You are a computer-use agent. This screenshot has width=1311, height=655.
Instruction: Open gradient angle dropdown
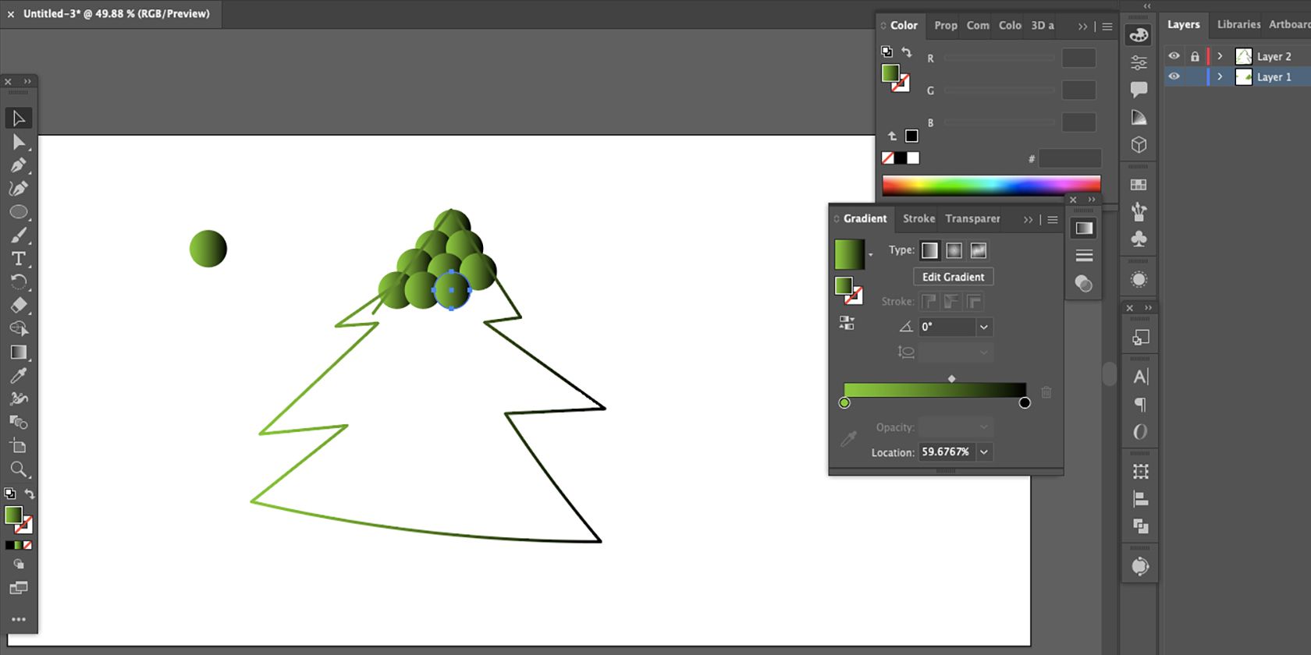(x=984, y=327)
